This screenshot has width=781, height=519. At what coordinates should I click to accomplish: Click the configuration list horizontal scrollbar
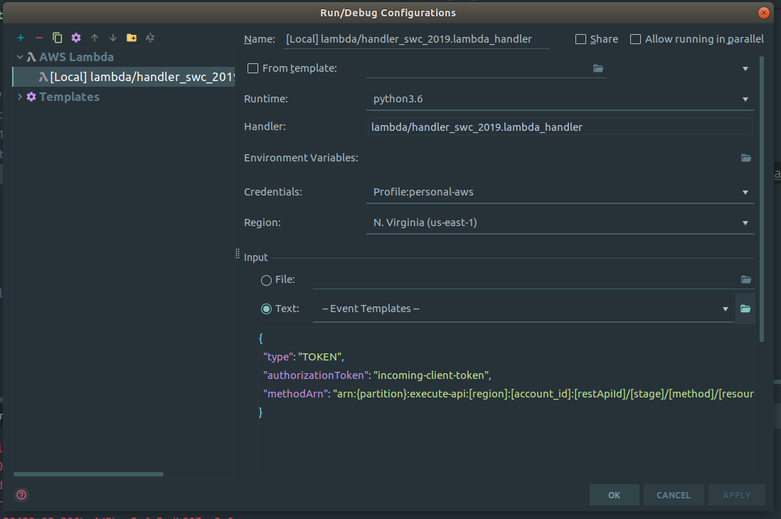pos(89,474)
